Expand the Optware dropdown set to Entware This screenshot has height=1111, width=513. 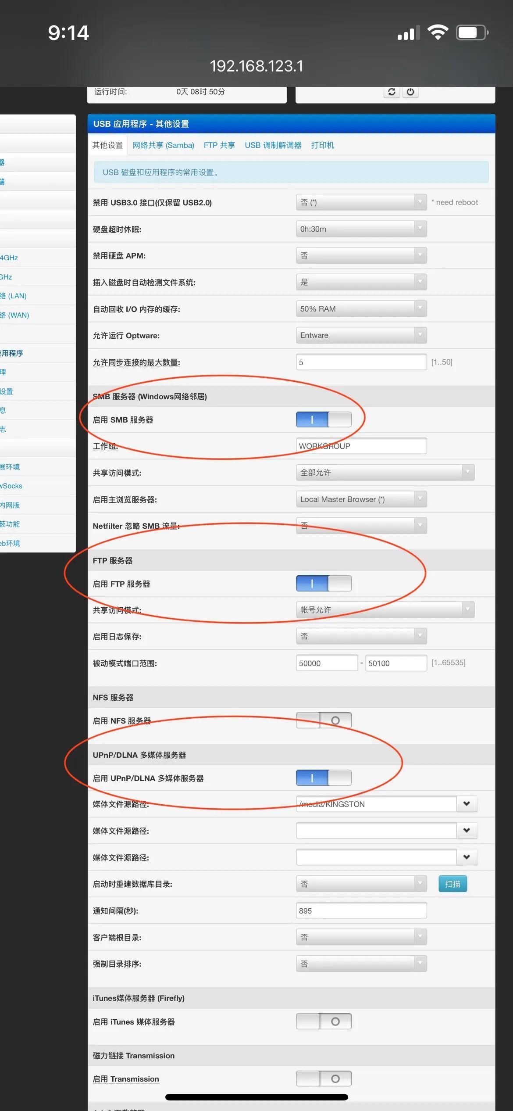pos(361,335)
